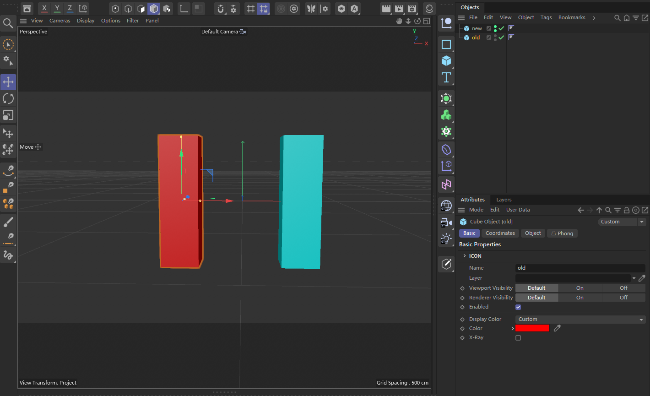Open the search commander magnifier icon
Viewport: 650px width, 396px height.
point(8,23)
